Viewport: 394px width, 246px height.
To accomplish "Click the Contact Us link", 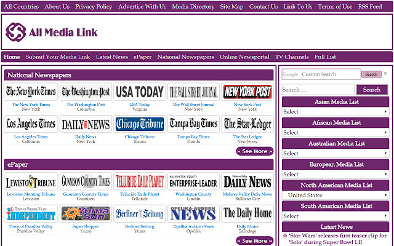I will point(263,7).
